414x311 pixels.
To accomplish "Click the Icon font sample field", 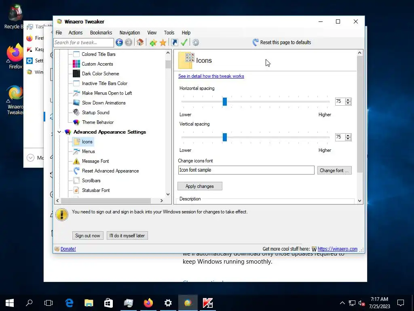I will pos(246,170).
